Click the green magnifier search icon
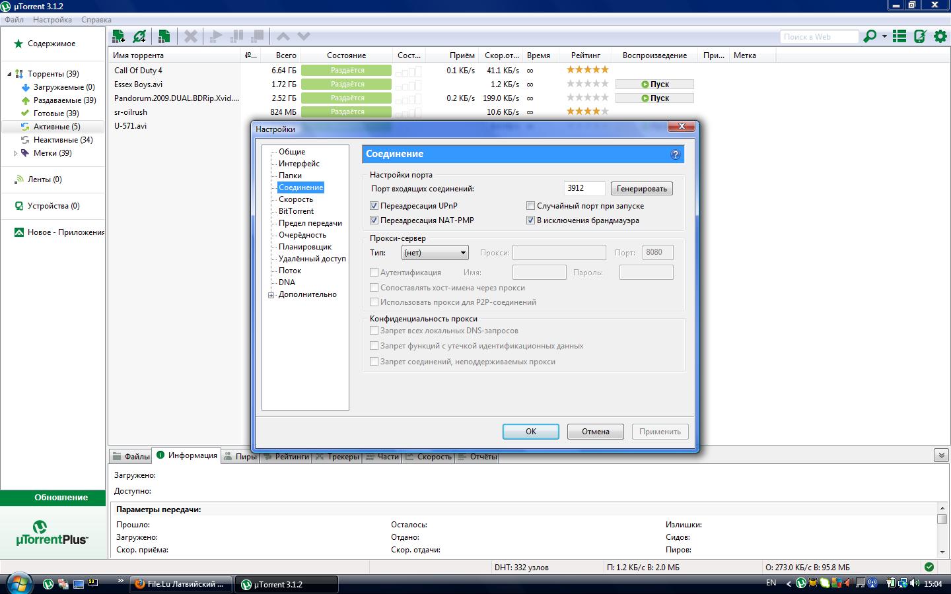 point(870,36)
